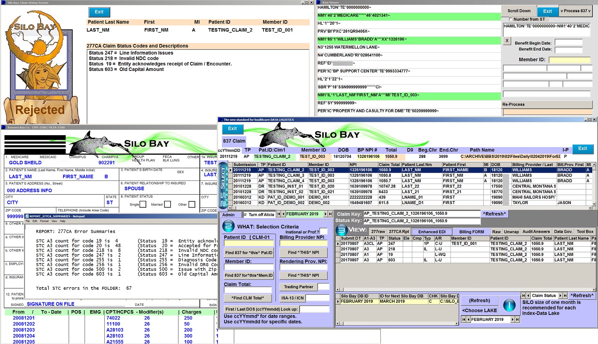Click Exit in Claim Status Screen
598x344 pixels.
99,12
